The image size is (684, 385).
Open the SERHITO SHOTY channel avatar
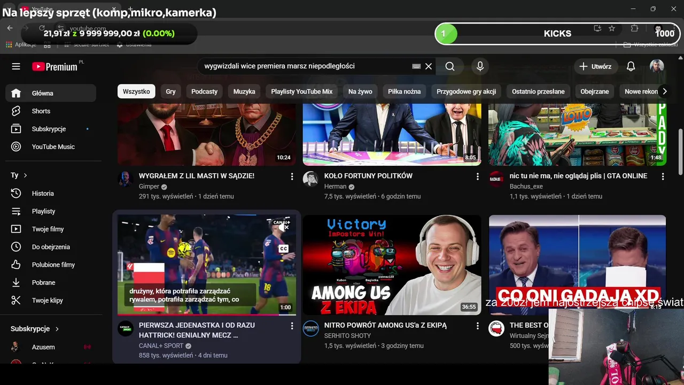(x=310, y=328)
